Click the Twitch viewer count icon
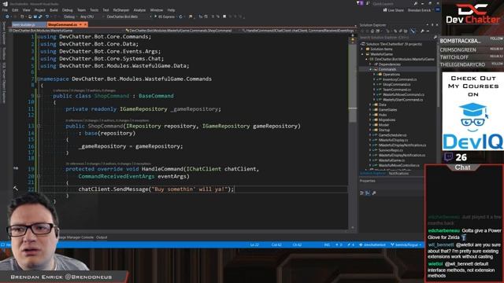The height and width of the screenshot is (283, 504). click(449, 157)
